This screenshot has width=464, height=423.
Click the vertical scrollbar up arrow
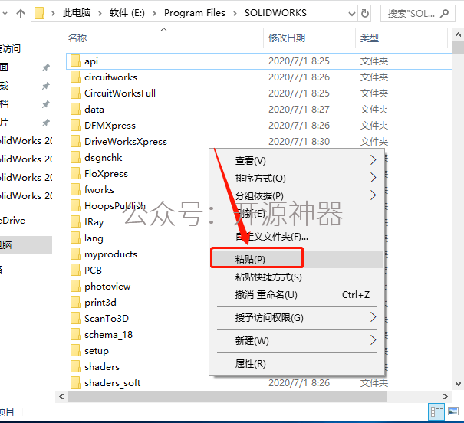(458, 35)
